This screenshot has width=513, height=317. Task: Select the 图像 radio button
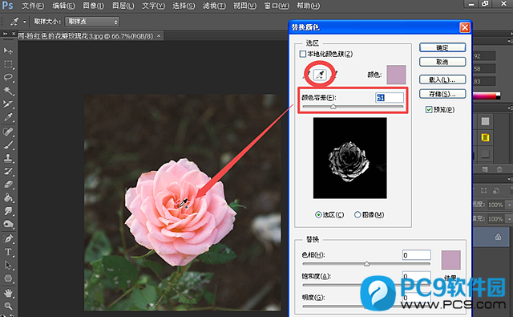point(357,215)
